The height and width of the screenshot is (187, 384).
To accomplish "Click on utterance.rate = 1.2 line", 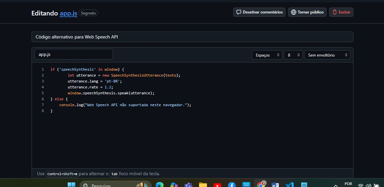I will click(90, 87).
